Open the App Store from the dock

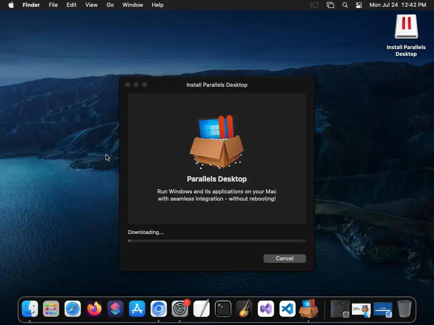[x=137, y=308]
